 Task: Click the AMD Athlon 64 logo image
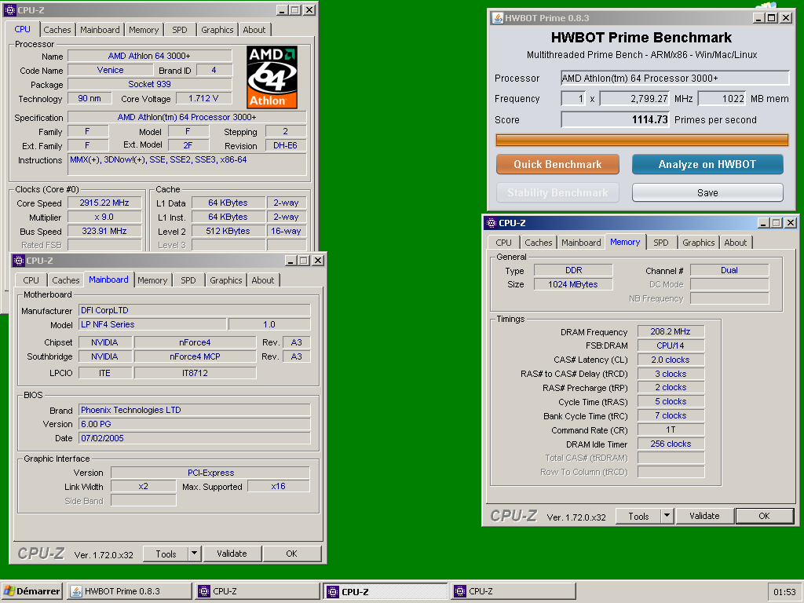(272, 77)
